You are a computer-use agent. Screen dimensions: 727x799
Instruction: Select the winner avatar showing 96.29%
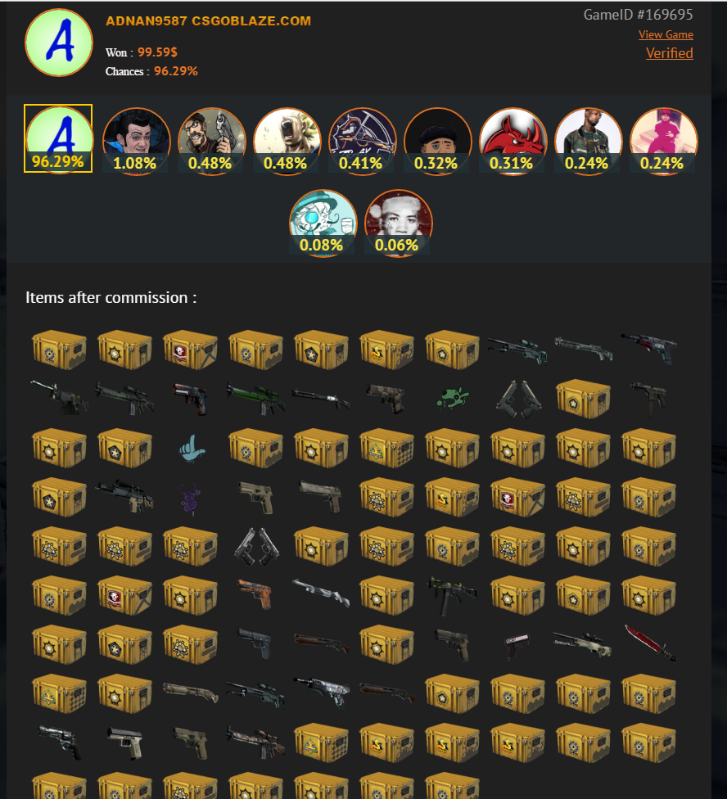point(58,138)
